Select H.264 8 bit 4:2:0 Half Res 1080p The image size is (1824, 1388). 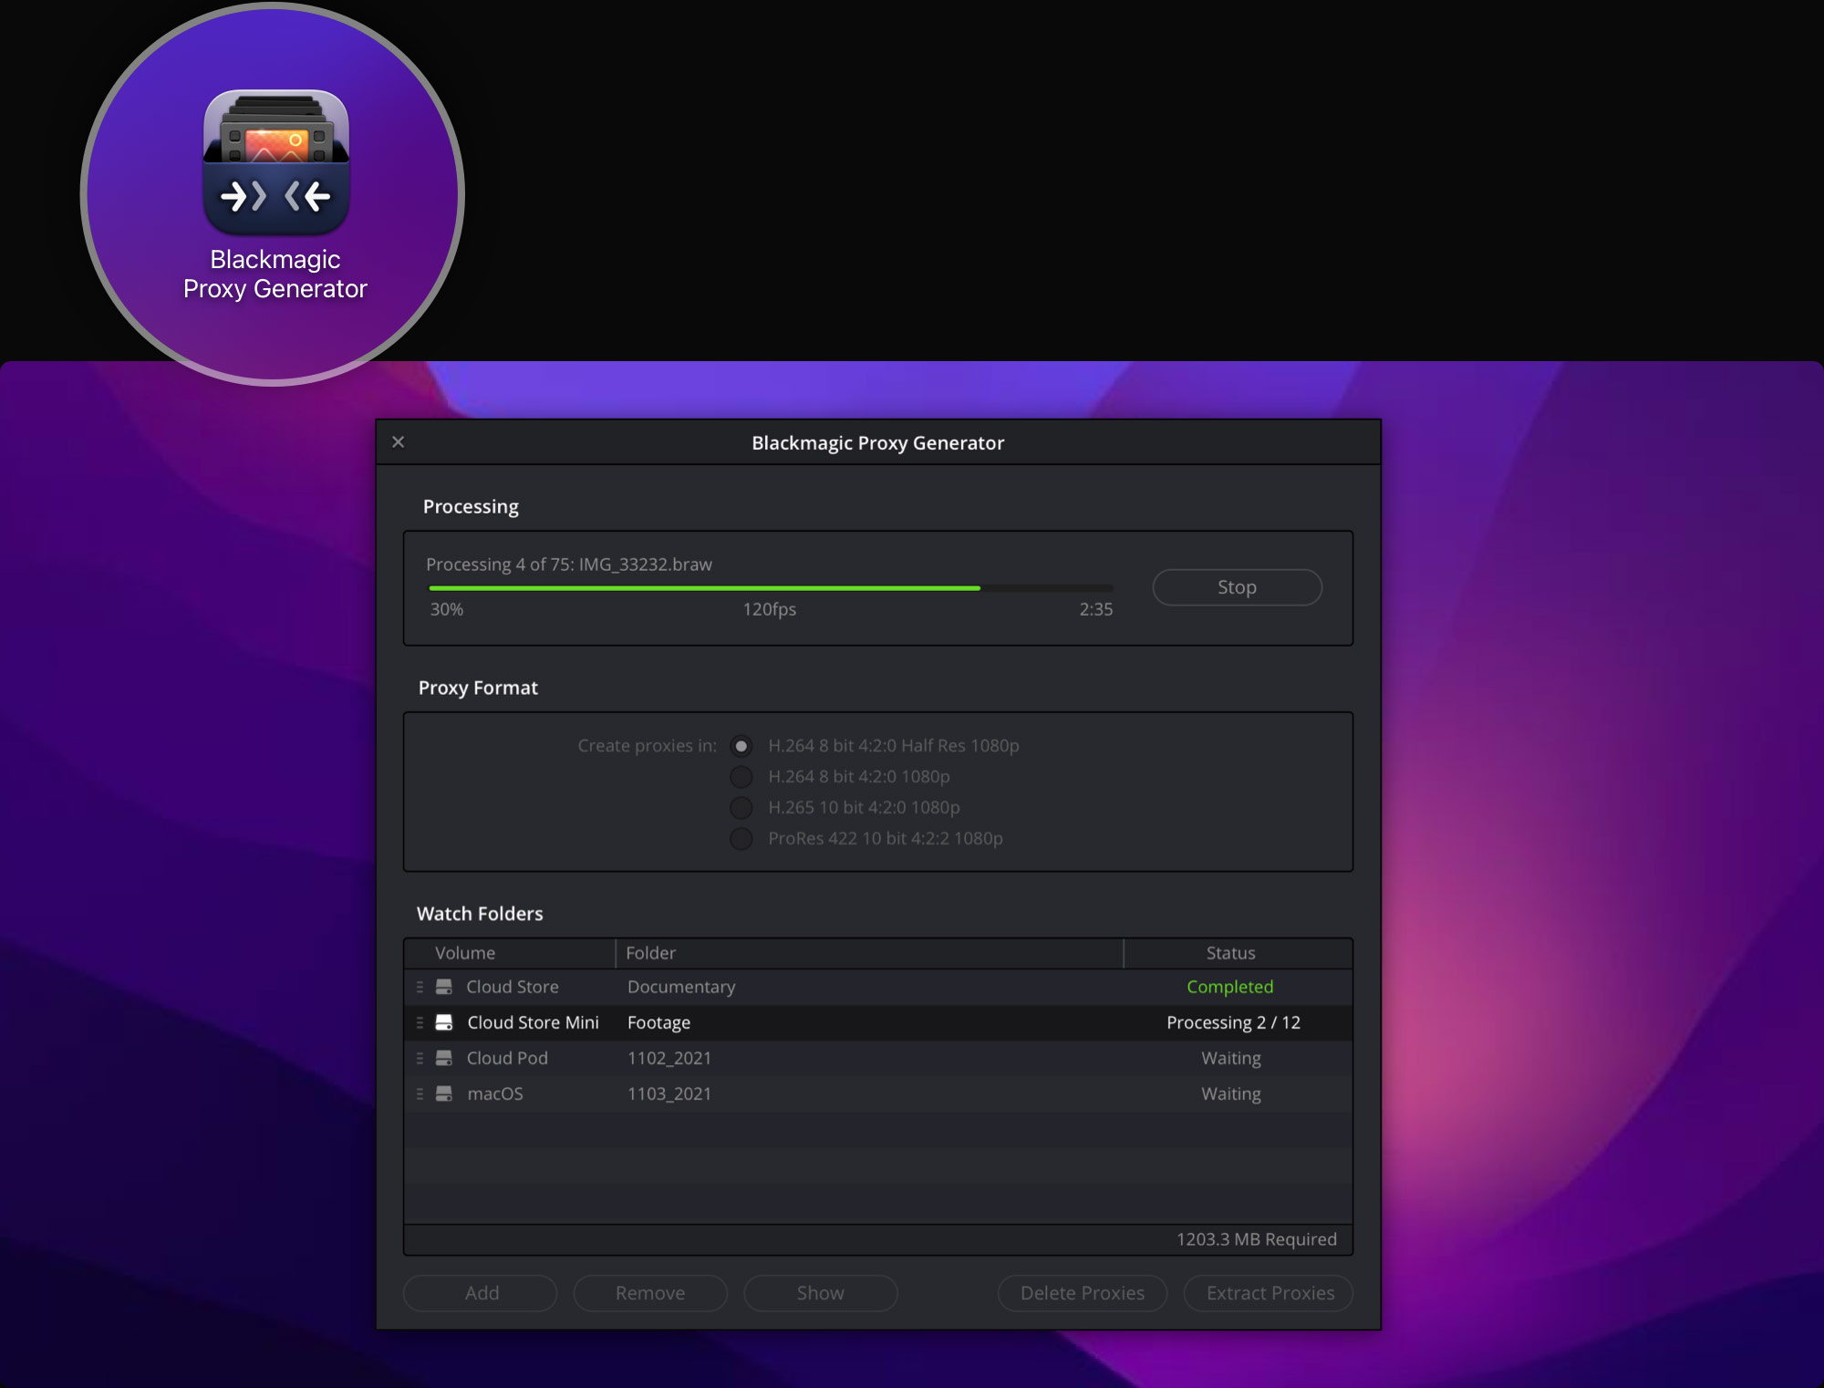(741, 746)
